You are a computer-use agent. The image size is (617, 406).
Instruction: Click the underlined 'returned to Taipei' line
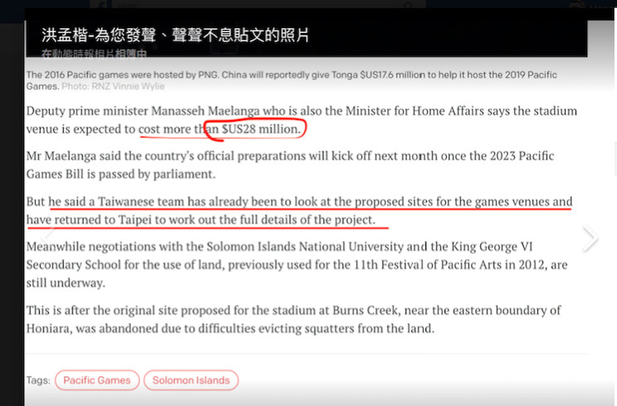click(x=207, y=220)
